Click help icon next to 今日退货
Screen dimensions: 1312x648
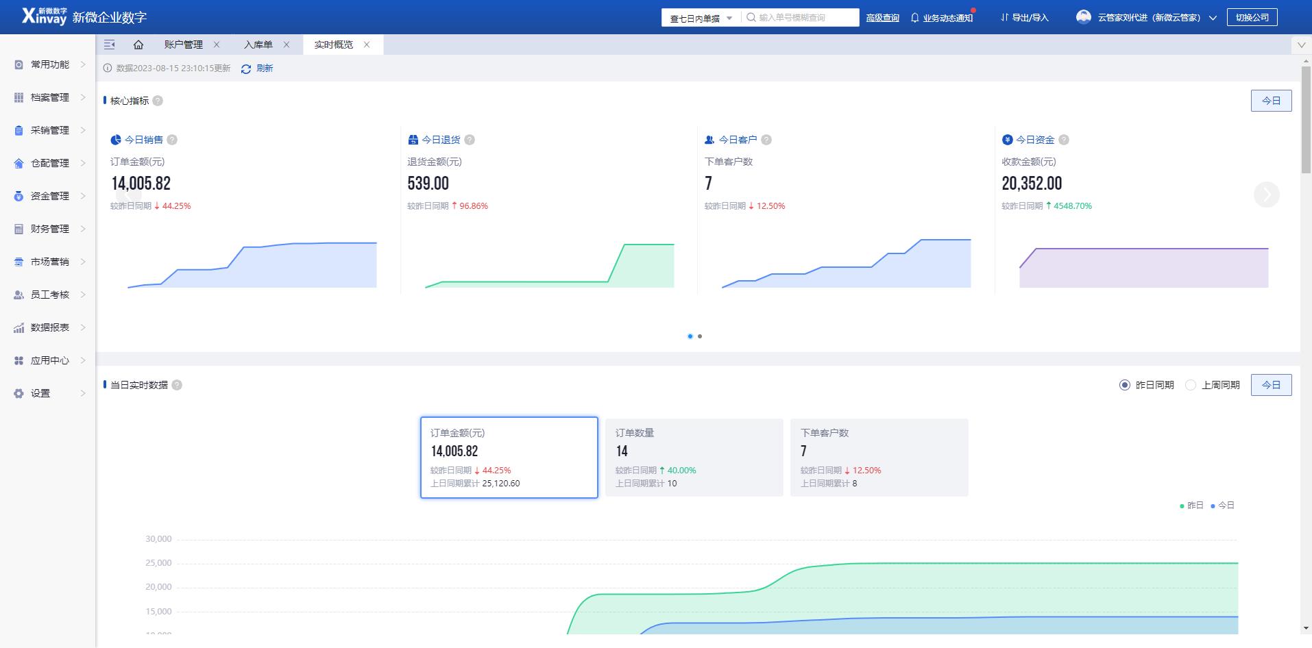[470, 140]
